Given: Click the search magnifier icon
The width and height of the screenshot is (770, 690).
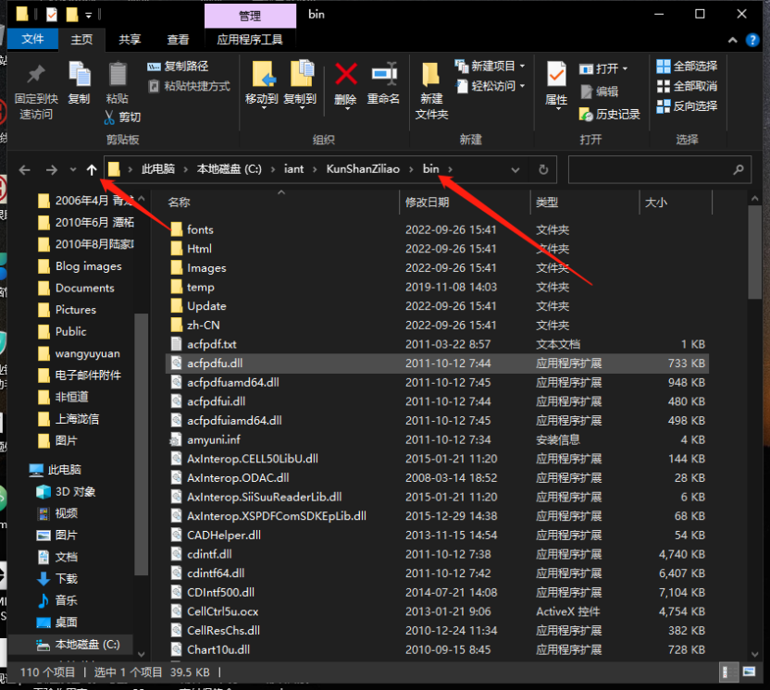Looking at the screenshot, I should pos(739,170).
